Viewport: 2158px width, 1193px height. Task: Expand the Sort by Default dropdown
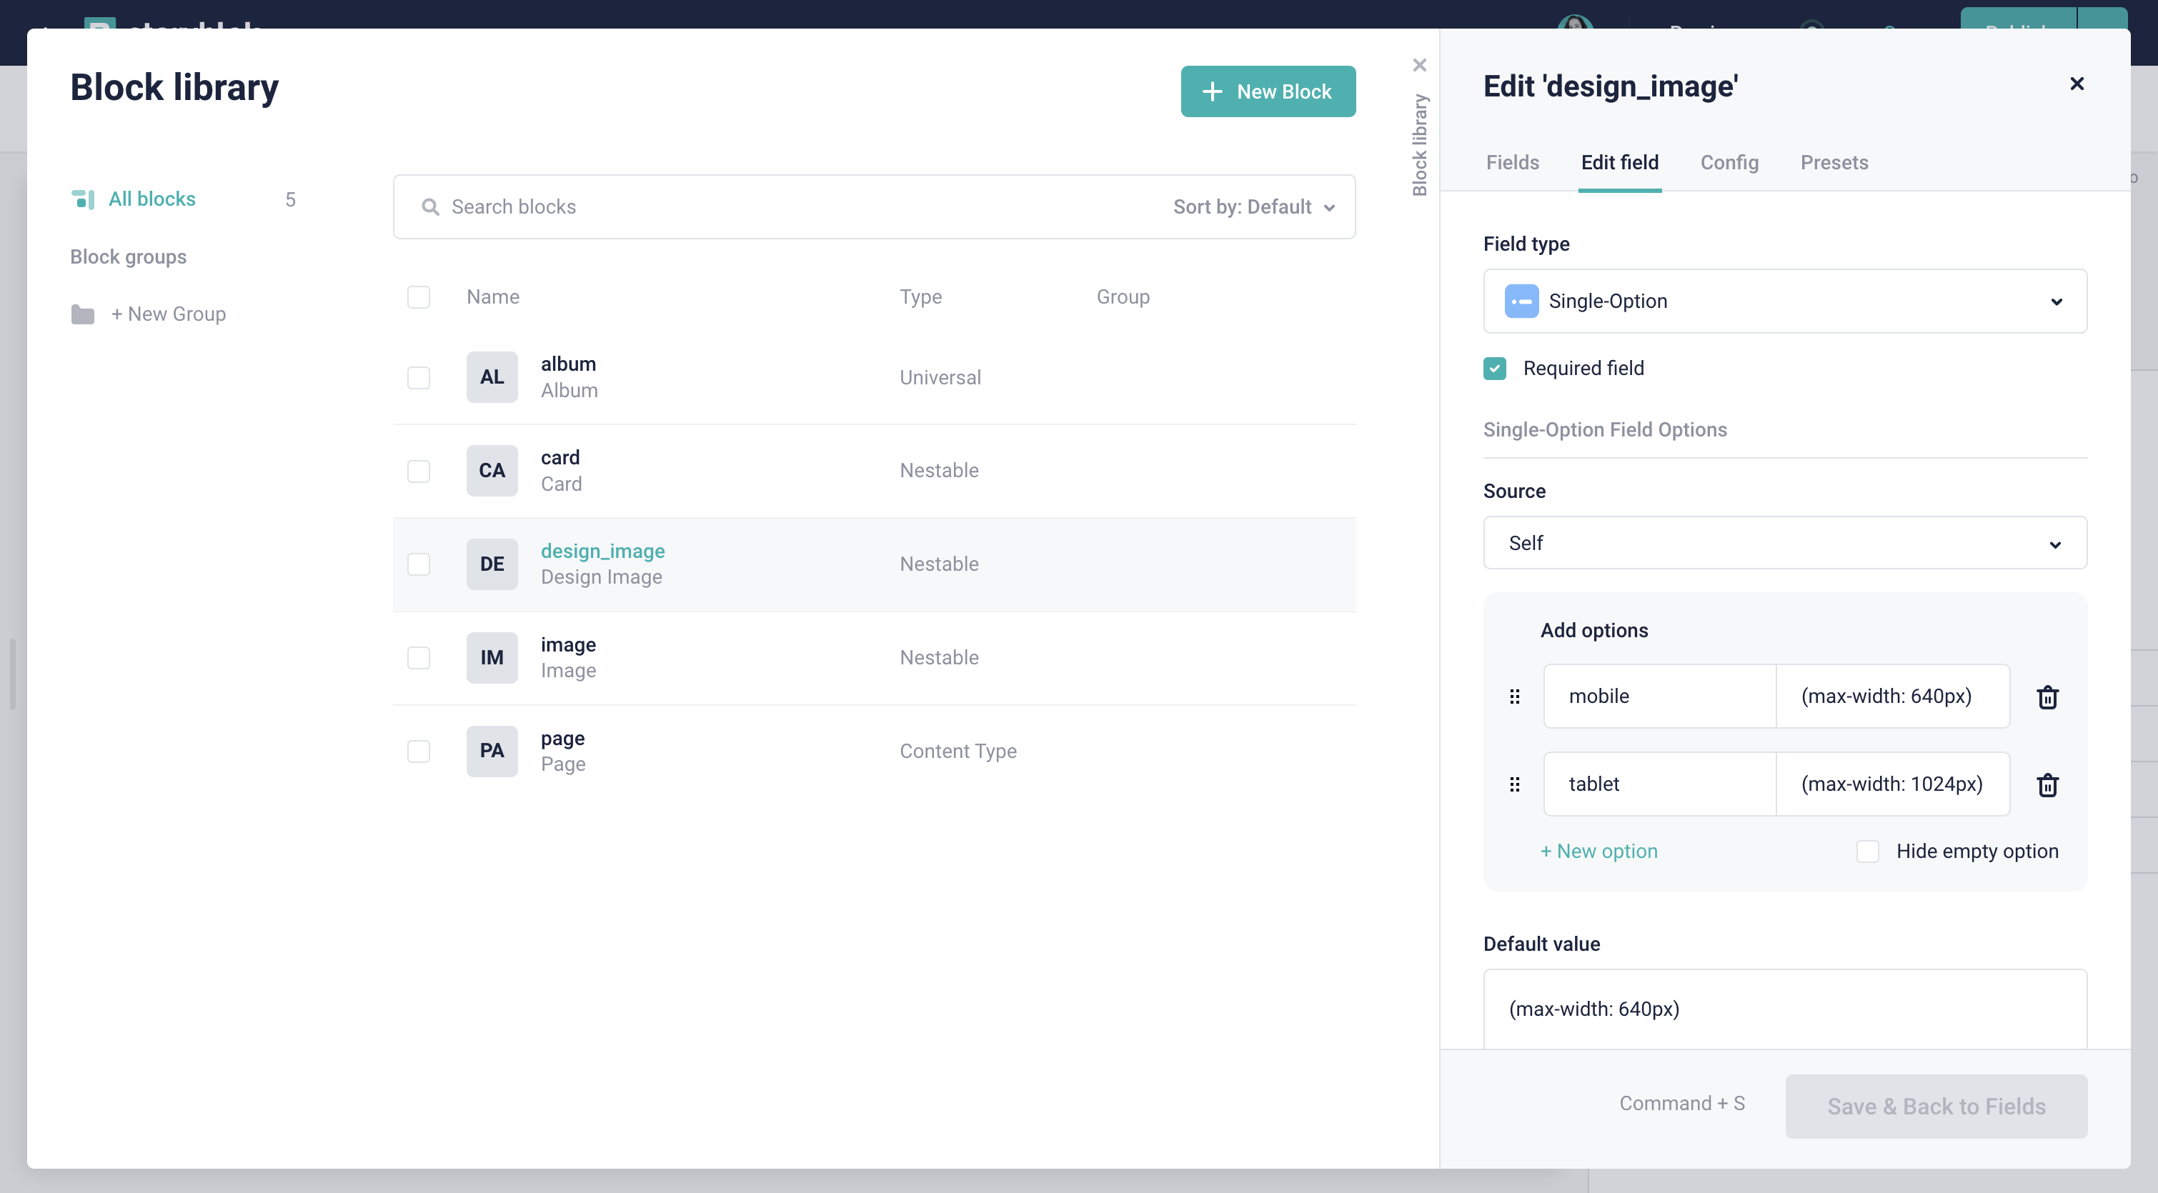point(1254,207)
